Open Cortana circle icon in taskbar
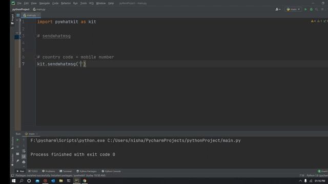 tap(29, 181)
